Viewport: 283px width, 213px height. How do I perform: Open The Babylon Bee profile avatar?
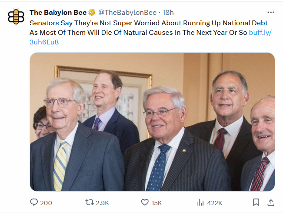coord(16,17)
